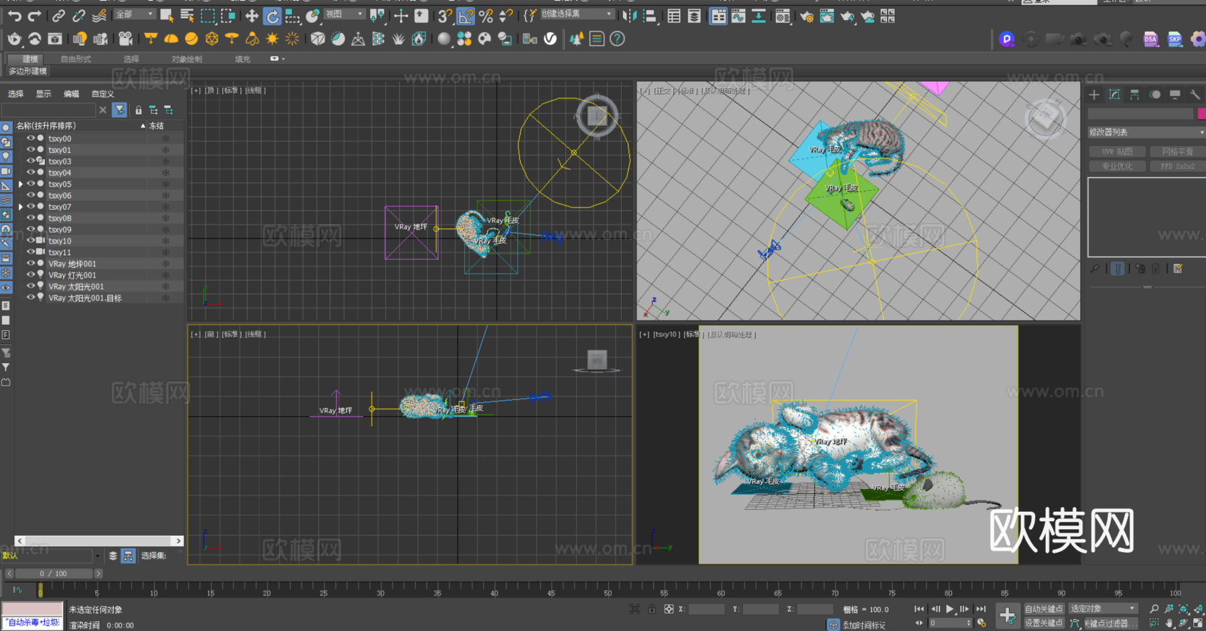The height and width of the screenshot is (631, 1206).
Task: Click the V-Ray sphere light icon
Action: tap(191, 39)
